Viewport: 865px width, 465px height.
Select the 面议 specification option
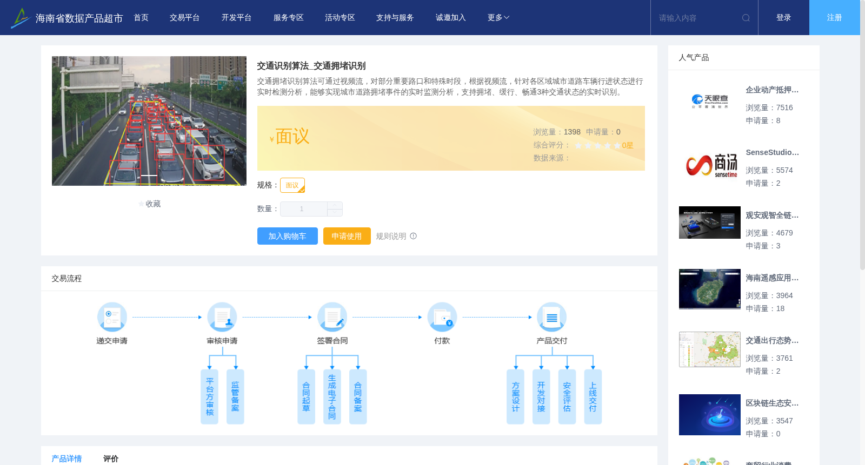(292, 185)
